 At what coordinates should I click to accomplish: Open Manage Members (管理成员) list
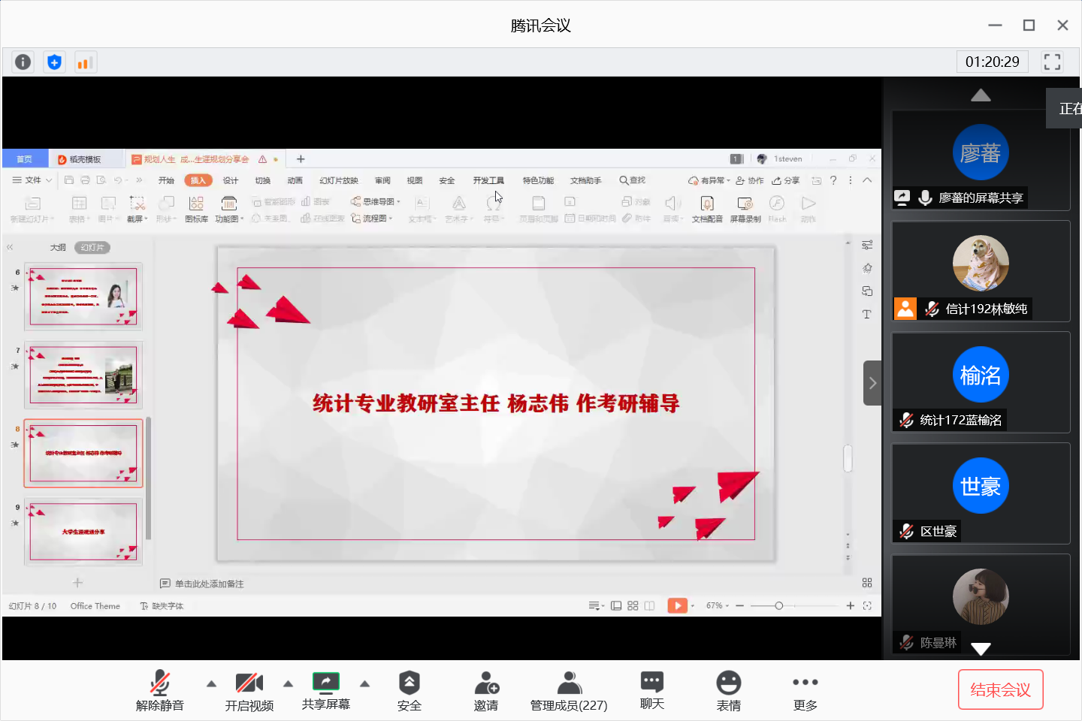[x=569, y=690]
